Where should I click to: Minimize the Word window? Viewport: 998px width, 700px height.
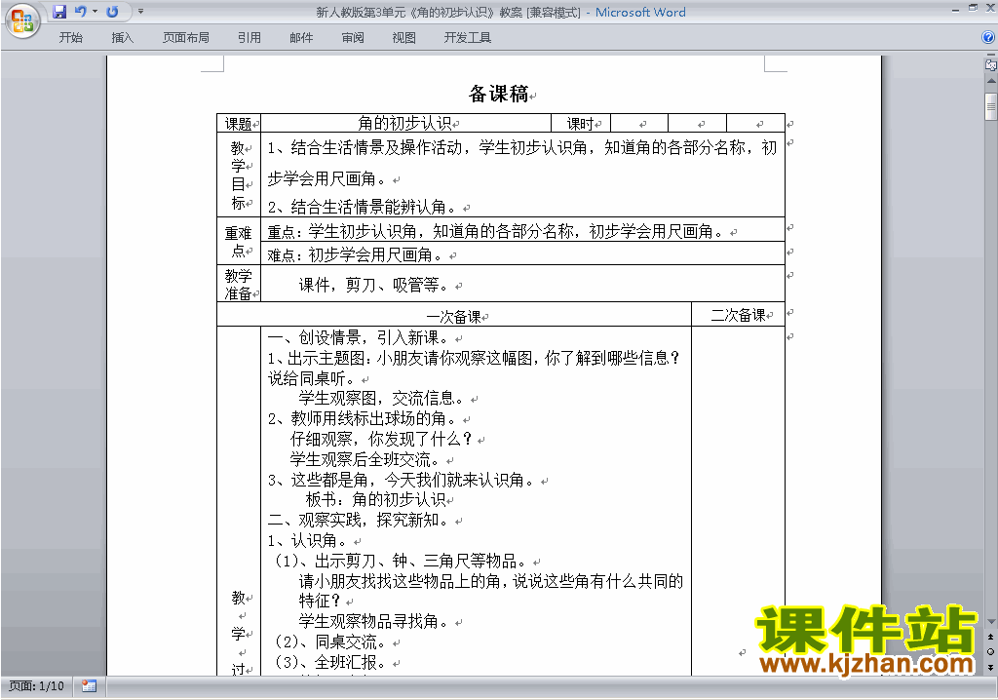tap(955, 9)
